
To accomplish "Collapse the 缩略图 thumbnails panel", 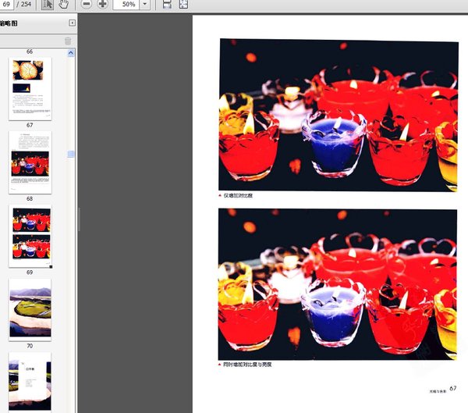I will 73,23.
